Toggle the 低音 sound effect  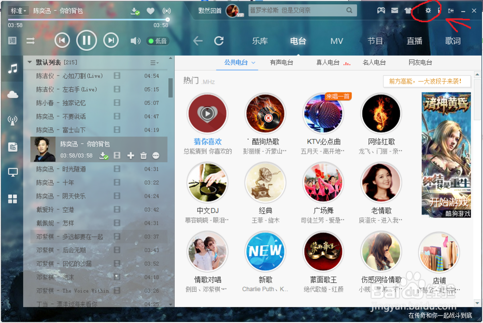(x=157, y=41)
